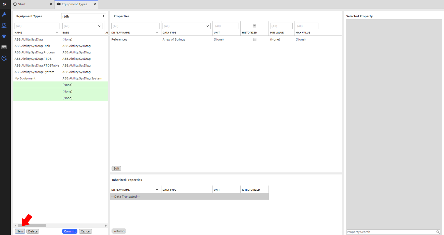This screenshot has height=235, width=444.
Task: Select the ABB.Ability.SysDiag.Process row
Action: (x=61, y=52)
